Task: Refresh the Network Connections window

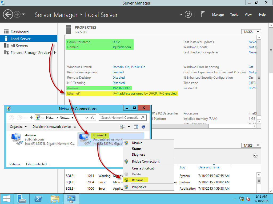Action: 93,118
